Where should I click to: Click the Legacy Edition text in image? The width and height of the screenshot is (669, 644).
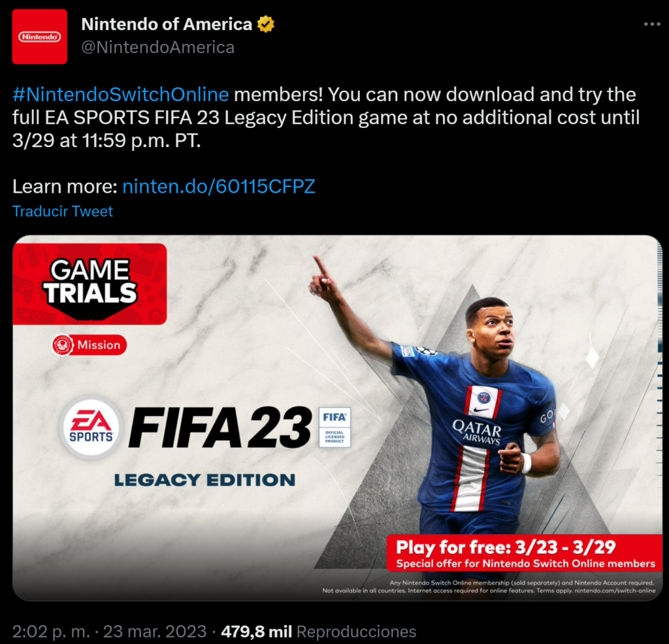click(204, 480)
